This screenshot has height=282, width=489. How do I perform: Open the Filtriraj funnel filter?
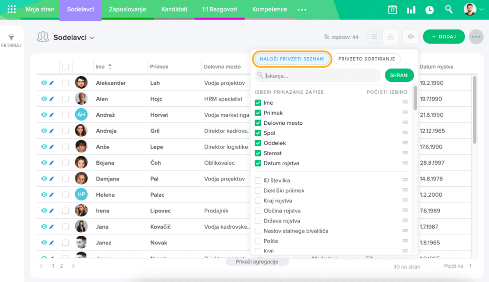(x=11, y=40)
